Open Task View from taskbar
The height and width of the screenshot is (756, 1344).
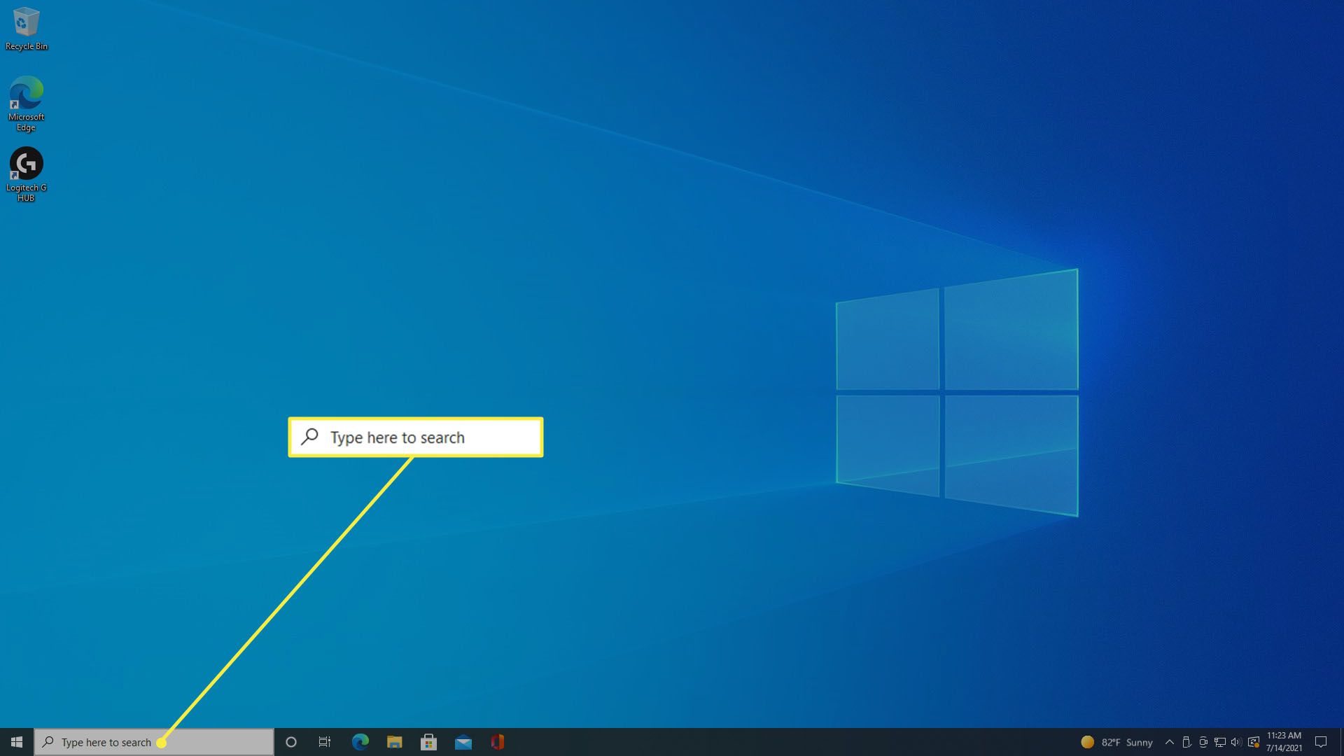(324, 741)
